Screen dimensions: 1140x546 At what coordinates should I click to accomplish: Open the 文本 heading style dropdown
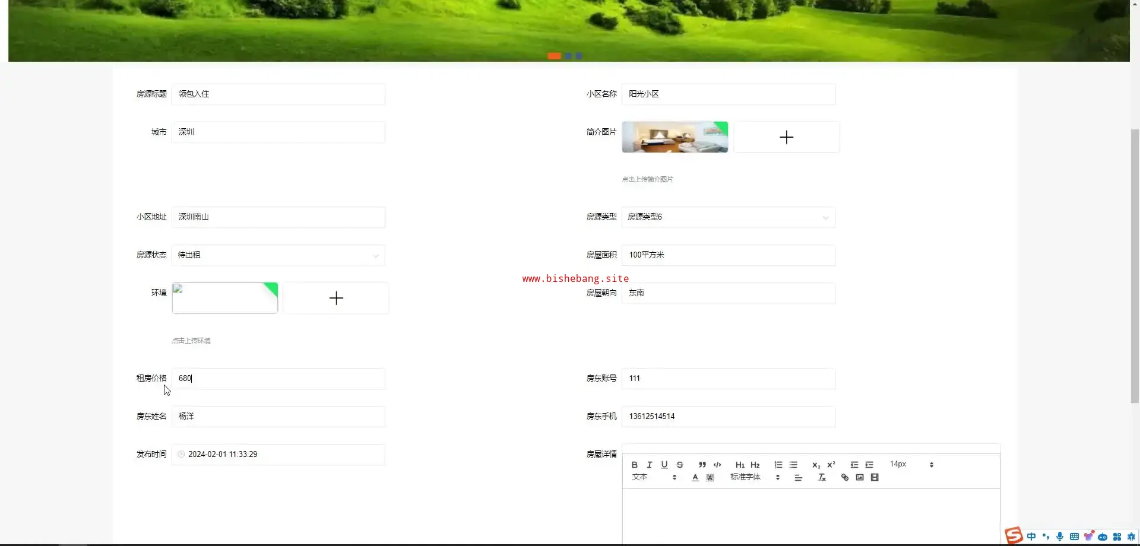[x=654, y=477]
